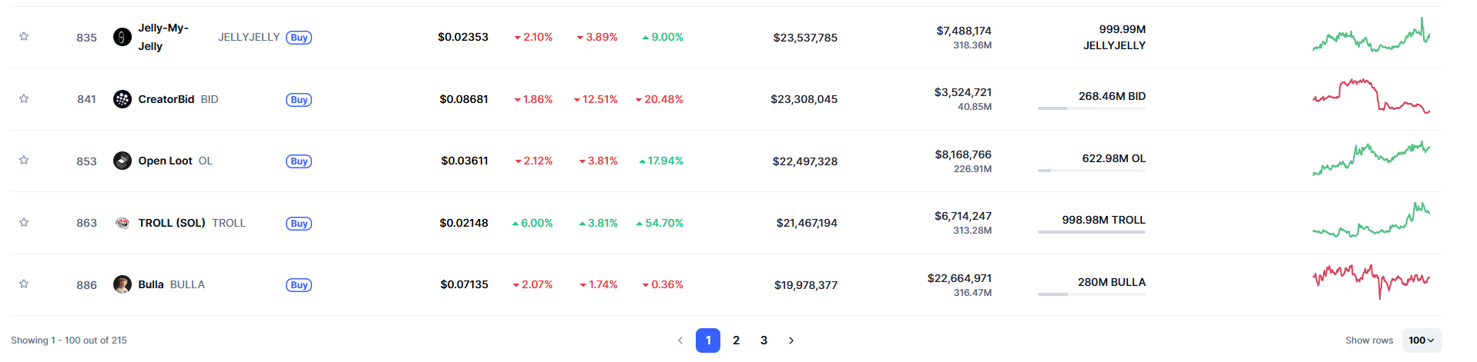The height and width of the screenshot is (362, 1477).
Task: Star the TROLL (SOL) row
Action: pyautogui.click(x=24, y=222)
